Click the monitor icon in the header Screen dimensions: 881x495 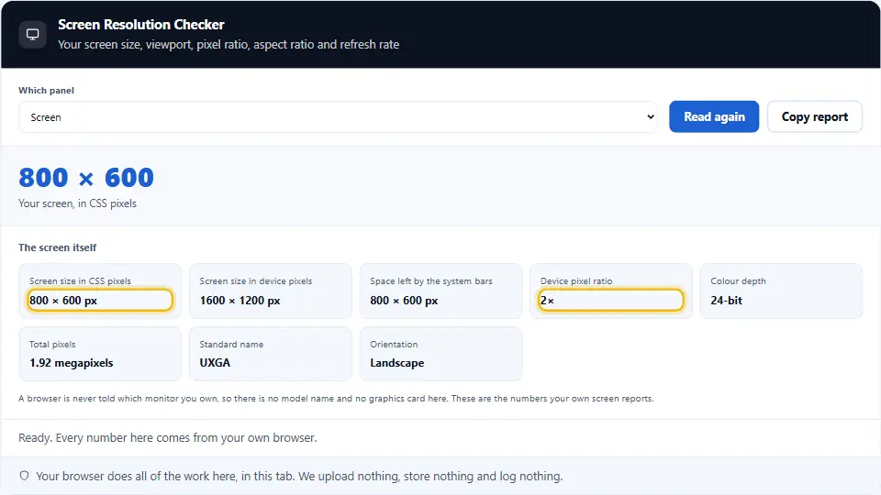(33, 34)
